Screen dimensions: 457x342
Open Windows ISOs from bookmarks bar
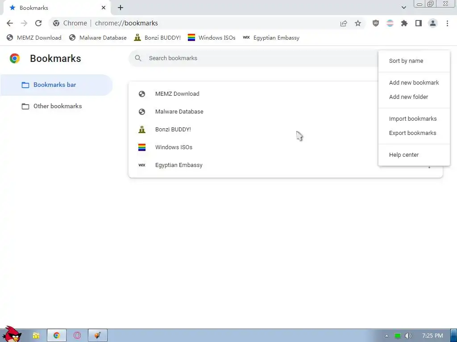pyautogui.click(x=212, y=38)
